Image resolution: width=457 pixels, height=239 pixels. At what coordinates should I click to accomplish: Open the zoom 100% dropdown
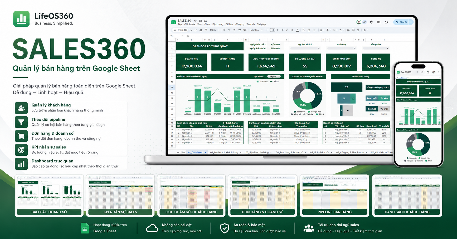214,30
